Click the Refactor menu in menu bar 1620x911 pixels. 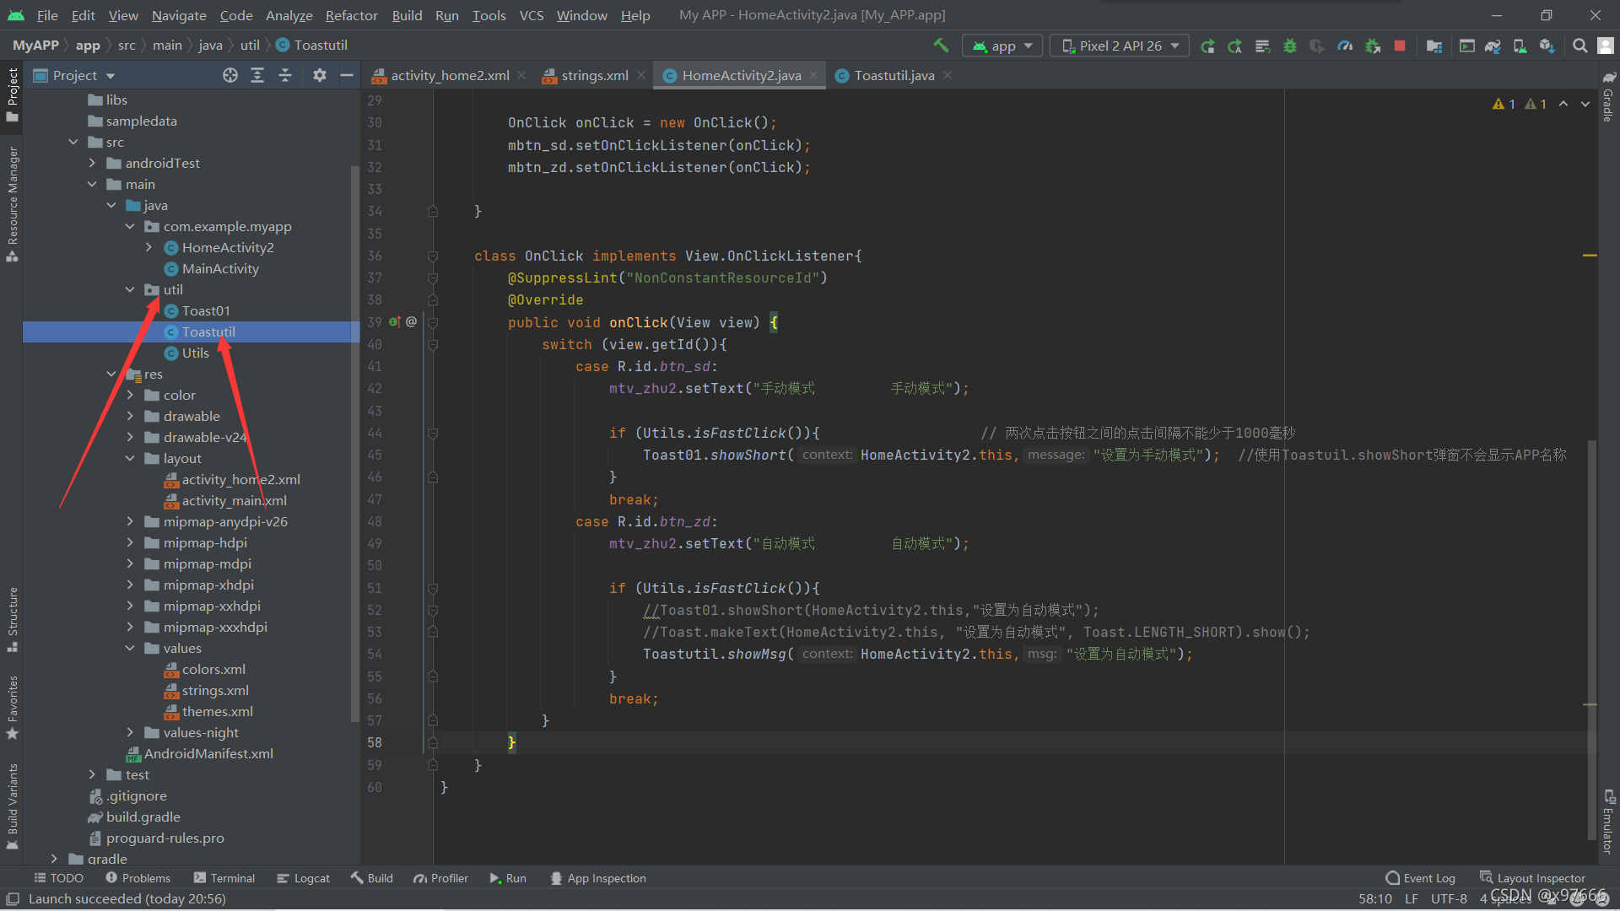pyautogui.click(x=352, y=14)
